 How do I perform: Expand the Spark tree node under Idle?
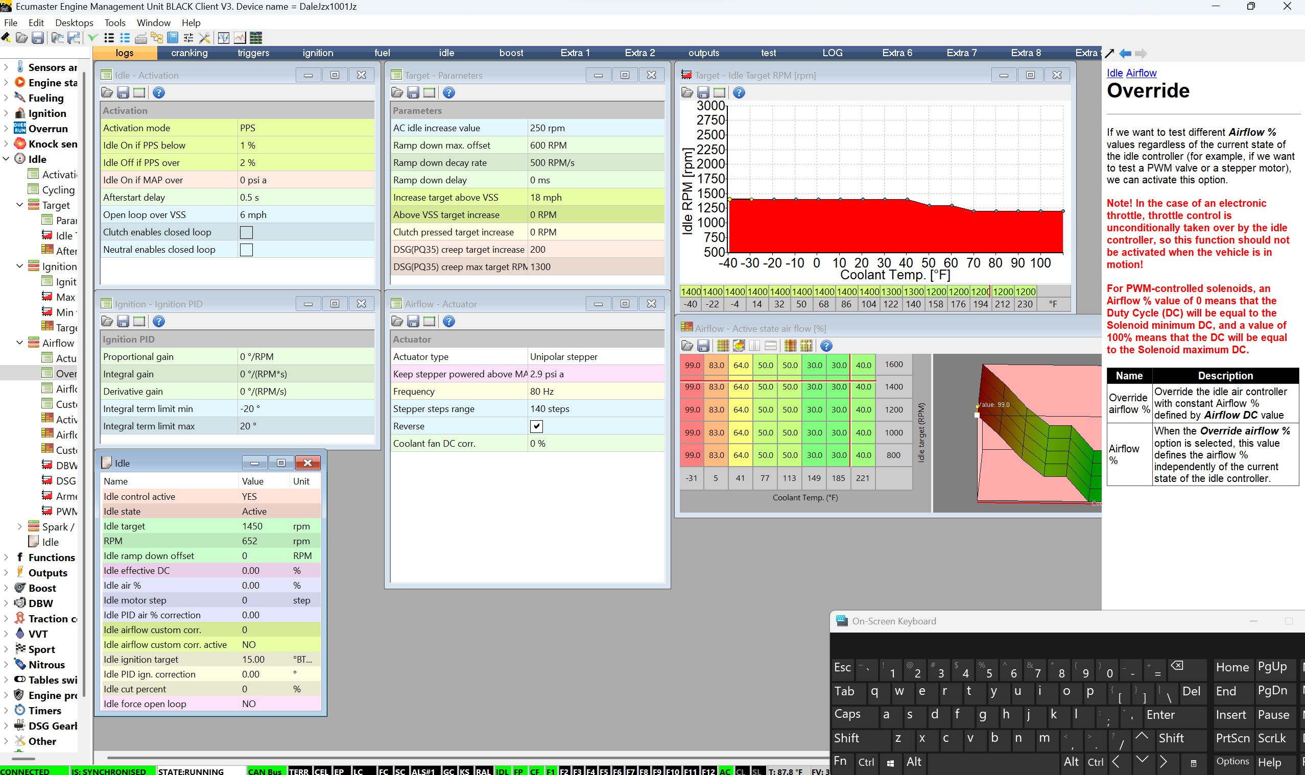click(20, 526)
